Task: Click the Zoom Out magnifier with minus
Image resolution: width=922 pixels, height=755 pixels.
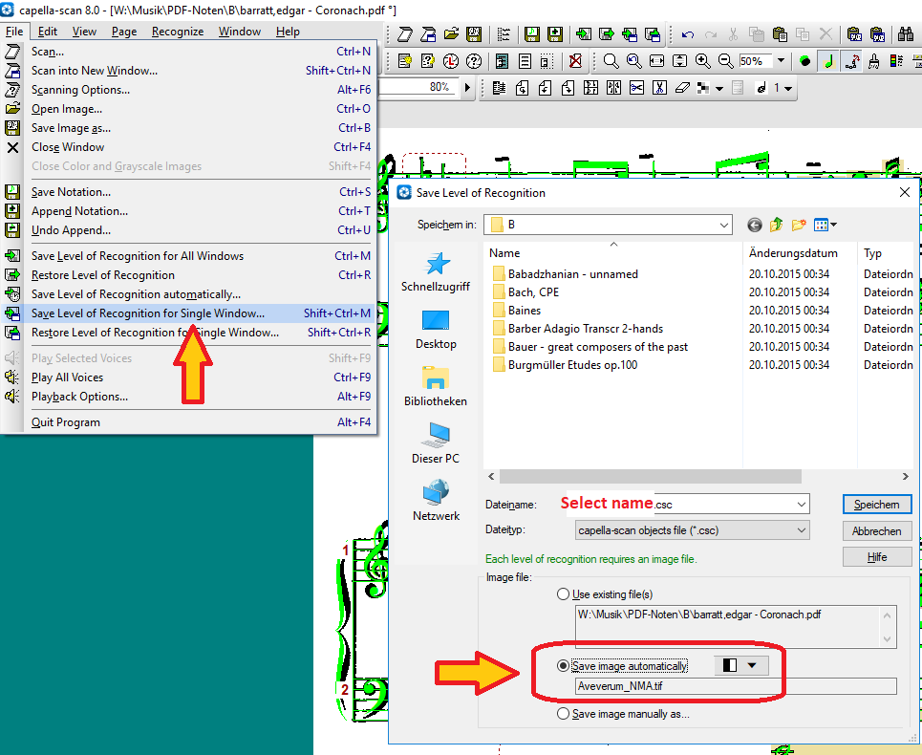Action: pyautogui.click(x=725, y=60)
